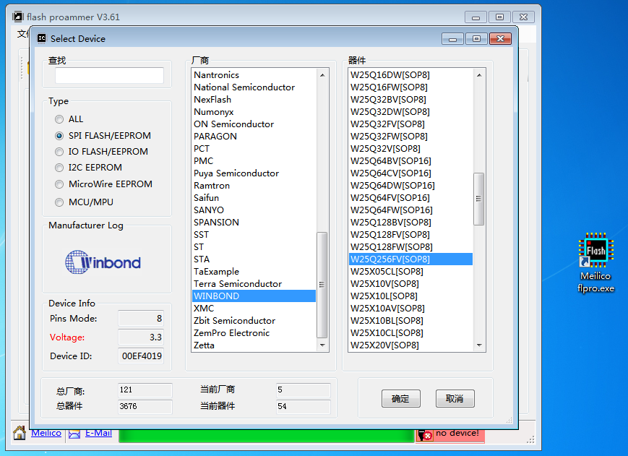The image size is (628, 456).
Task: Select W25Q256FV[SOP8] device
Action: click(x=411, y=259)
